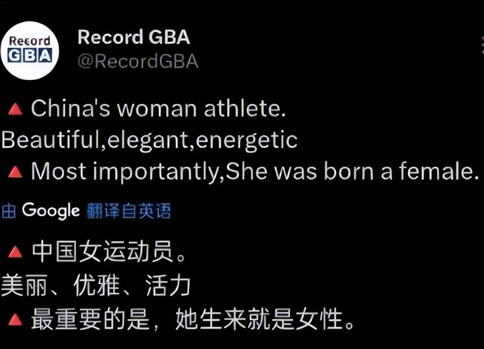Open the Record GBA profile avatar

click(x=30, y=51)
